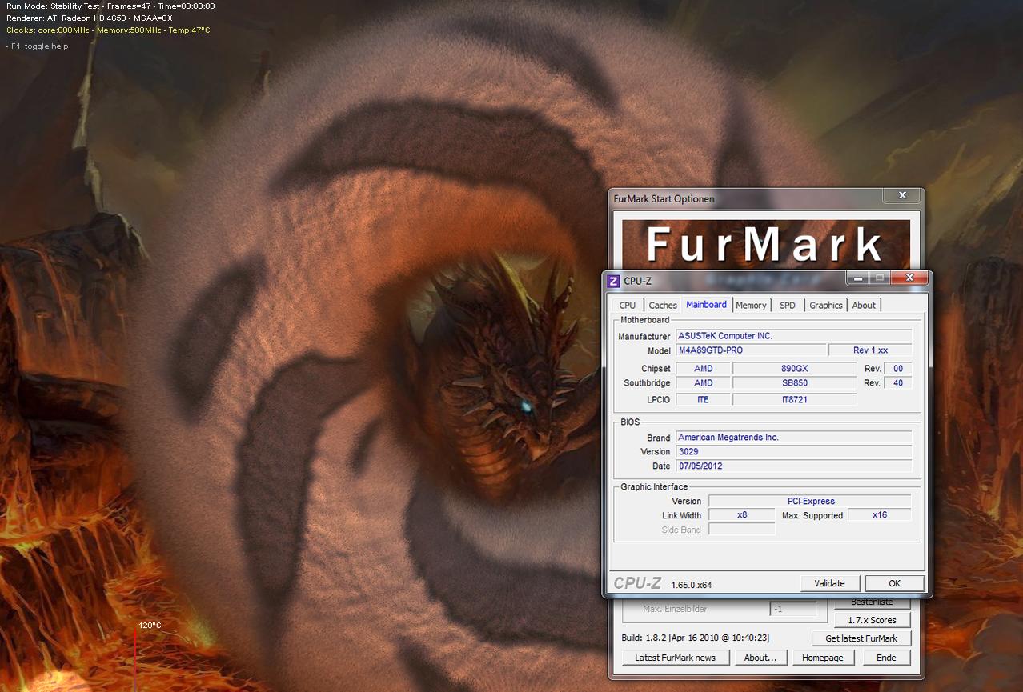This screenshot has width=1023, height=692.
Task: Click the Link Width x8 value
Action: click(742, 515)
